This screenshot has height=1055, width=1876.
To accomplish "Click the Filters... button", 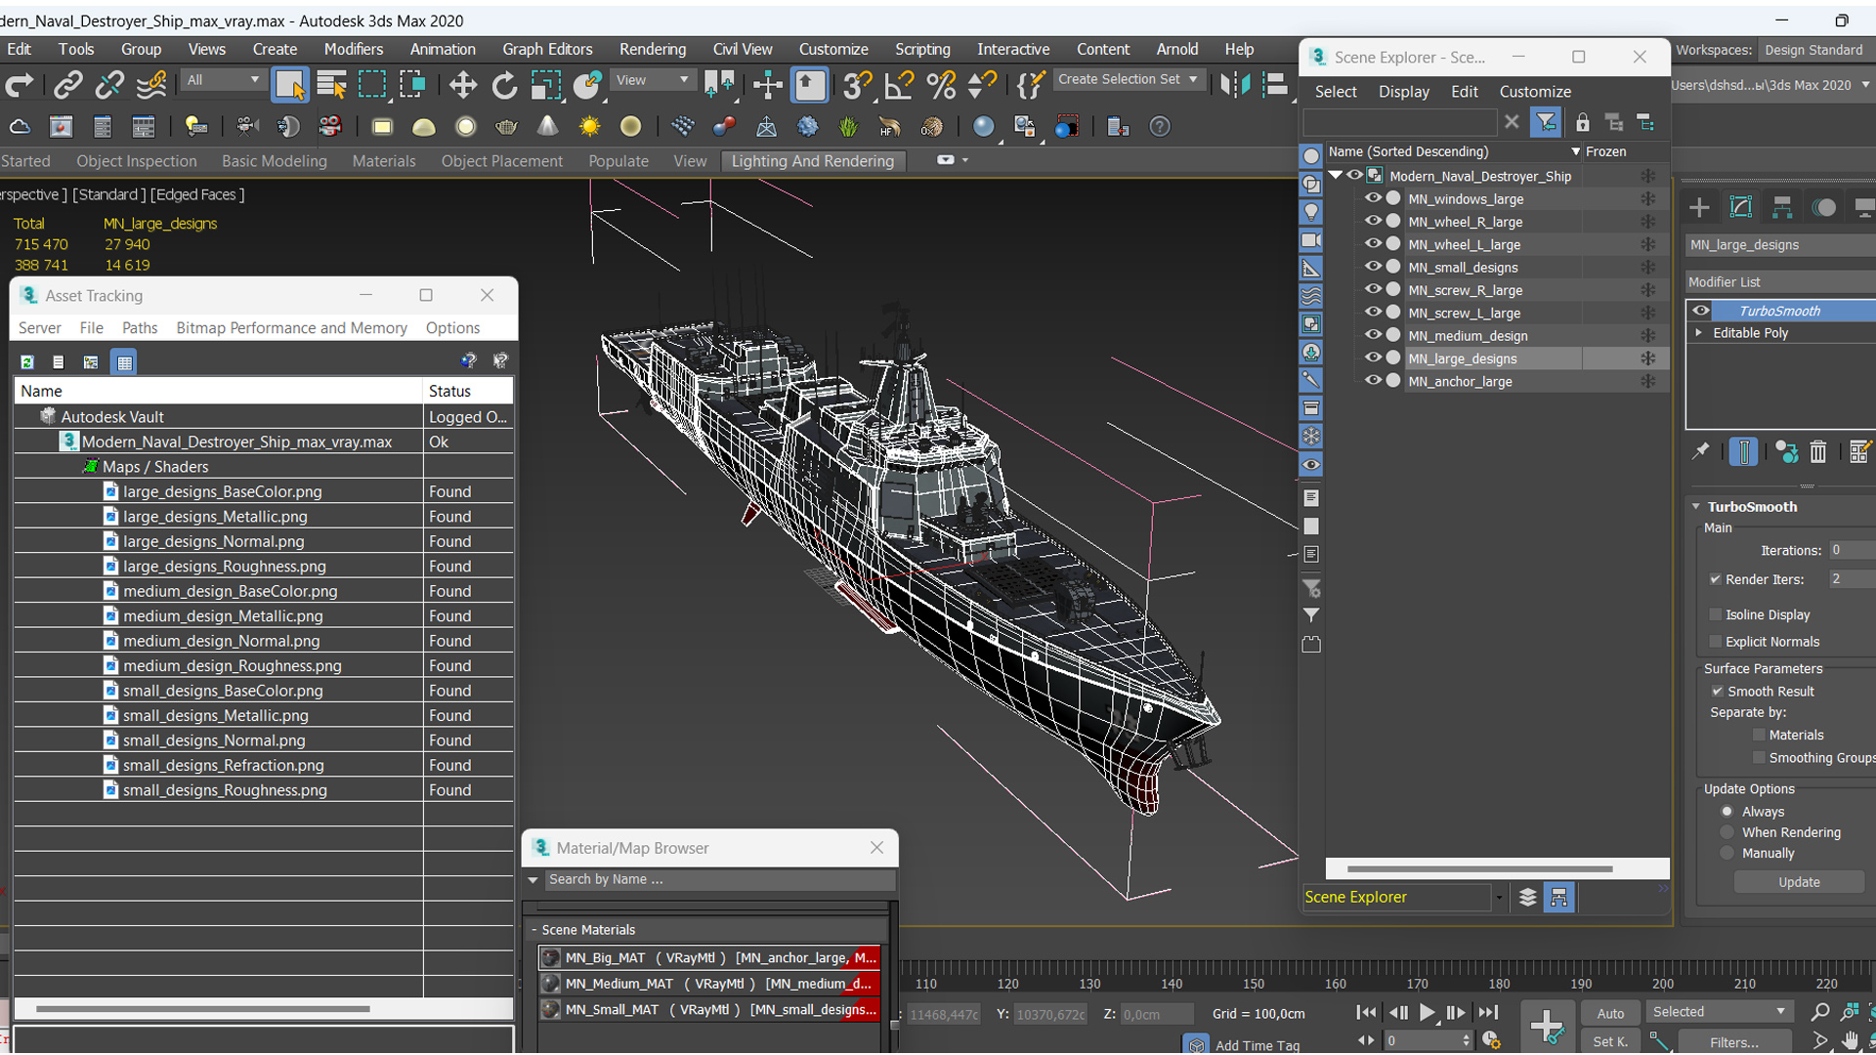I will [x=1733, y=1042].
